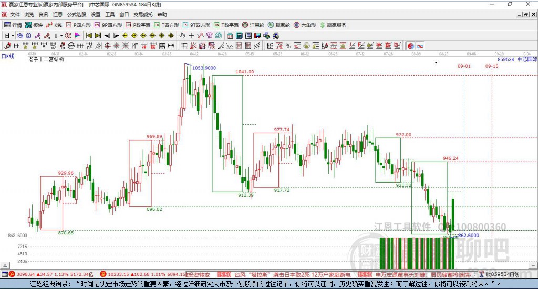Open the 板块 sector view

pyautogui.click(x=34, y=25)
